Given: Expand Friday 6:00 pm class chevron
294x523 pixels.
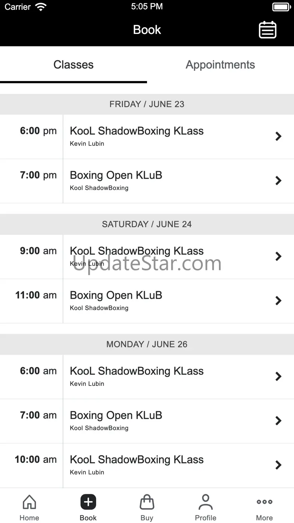Looking at the screenshot, I should tap(279, 137).
